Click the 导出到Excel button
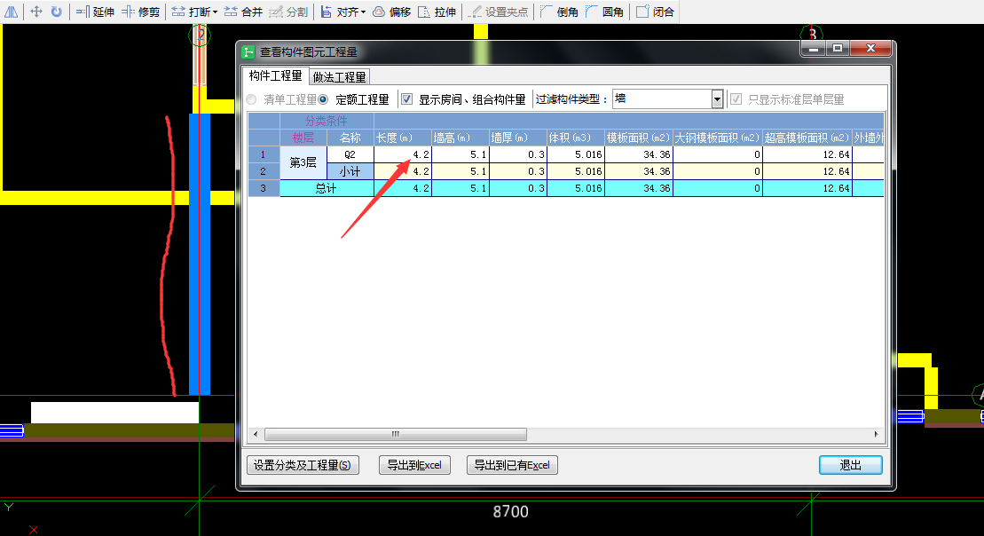The height and width of the screenshot is (536, 984). pos(414,465)
